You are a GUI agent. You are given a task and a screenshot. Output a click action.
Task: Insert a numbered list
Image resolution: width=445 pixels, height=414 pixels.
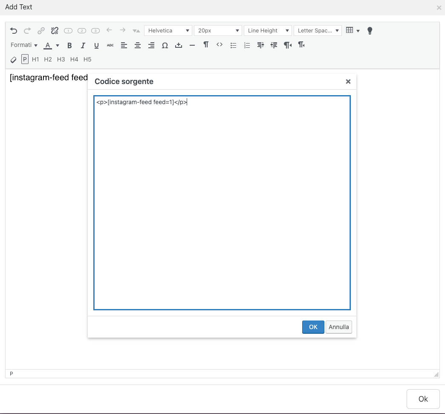pos(247,45)
